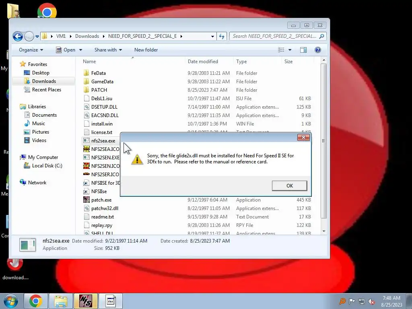Screen dimensions: 412x309
Task: Open the recent locations dropdown arrow
Action: click(x=37, y=37)
